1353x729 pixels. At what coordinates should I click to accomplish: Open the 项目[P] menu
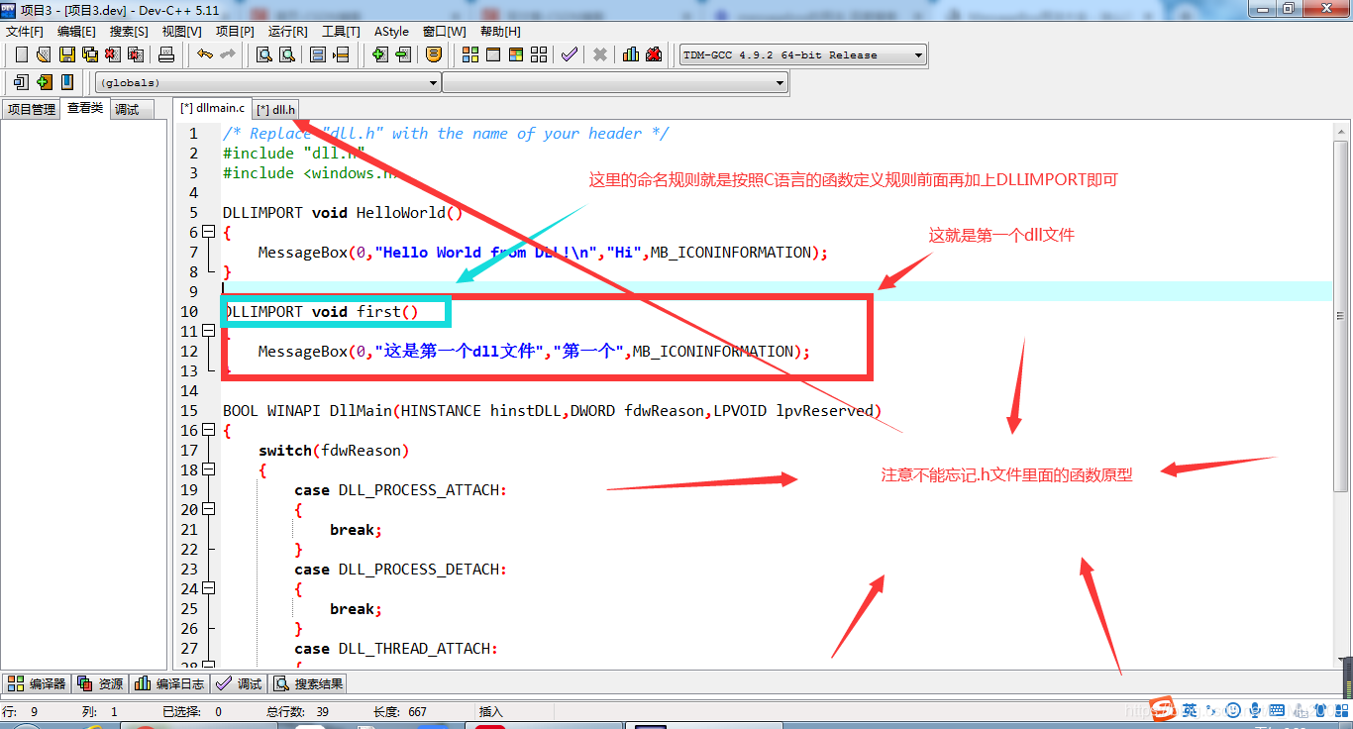tap(235, 32)
